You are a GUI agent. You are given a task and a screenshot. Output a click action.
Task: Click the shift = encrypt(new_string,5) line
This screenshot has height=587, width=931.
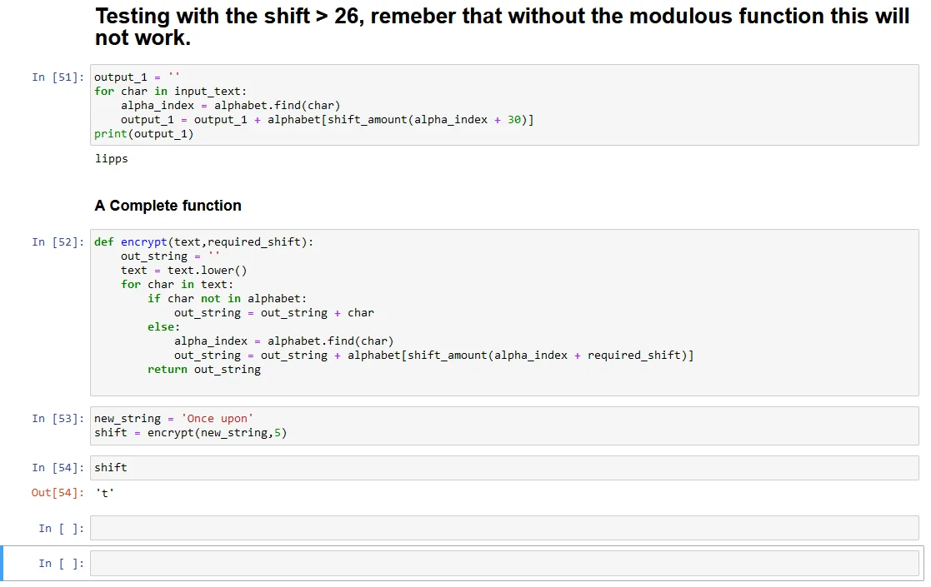point(190,433)
